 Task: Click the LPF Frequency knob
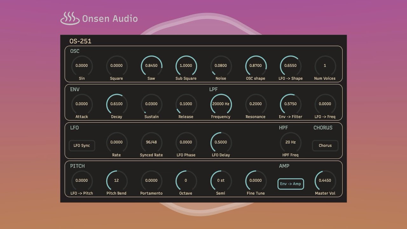(221, 104)
